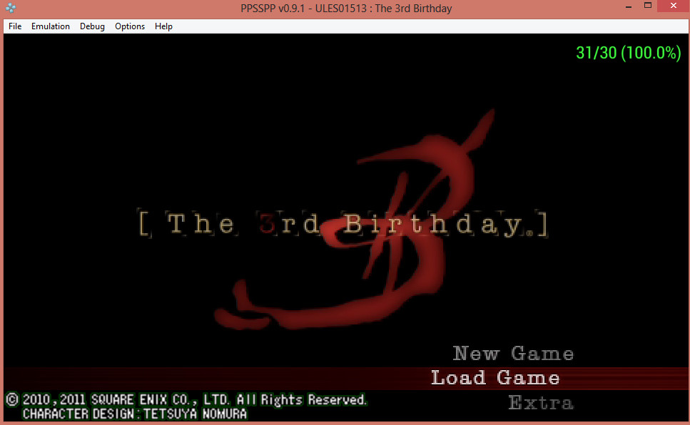The image size is (690, 425).
Task: Click the window title text 'PPSSPP v0.9.1'
Action: click(x=275, y=9)
